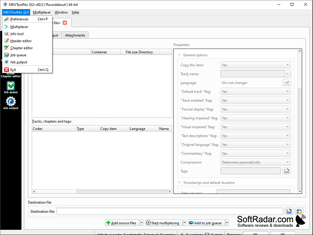This screenshot has width=313, height=235.
Task: Open recent destination directories star-folder icon
Action: [299, 211]
